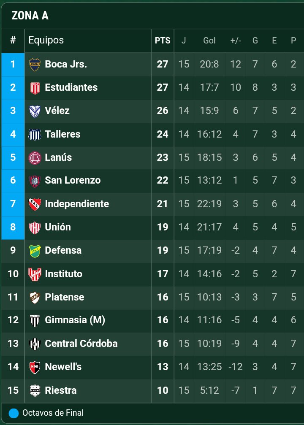This screenshot has width=304, height=425.
Task: Click the Vélez club badge
Action: pos(34,111)
